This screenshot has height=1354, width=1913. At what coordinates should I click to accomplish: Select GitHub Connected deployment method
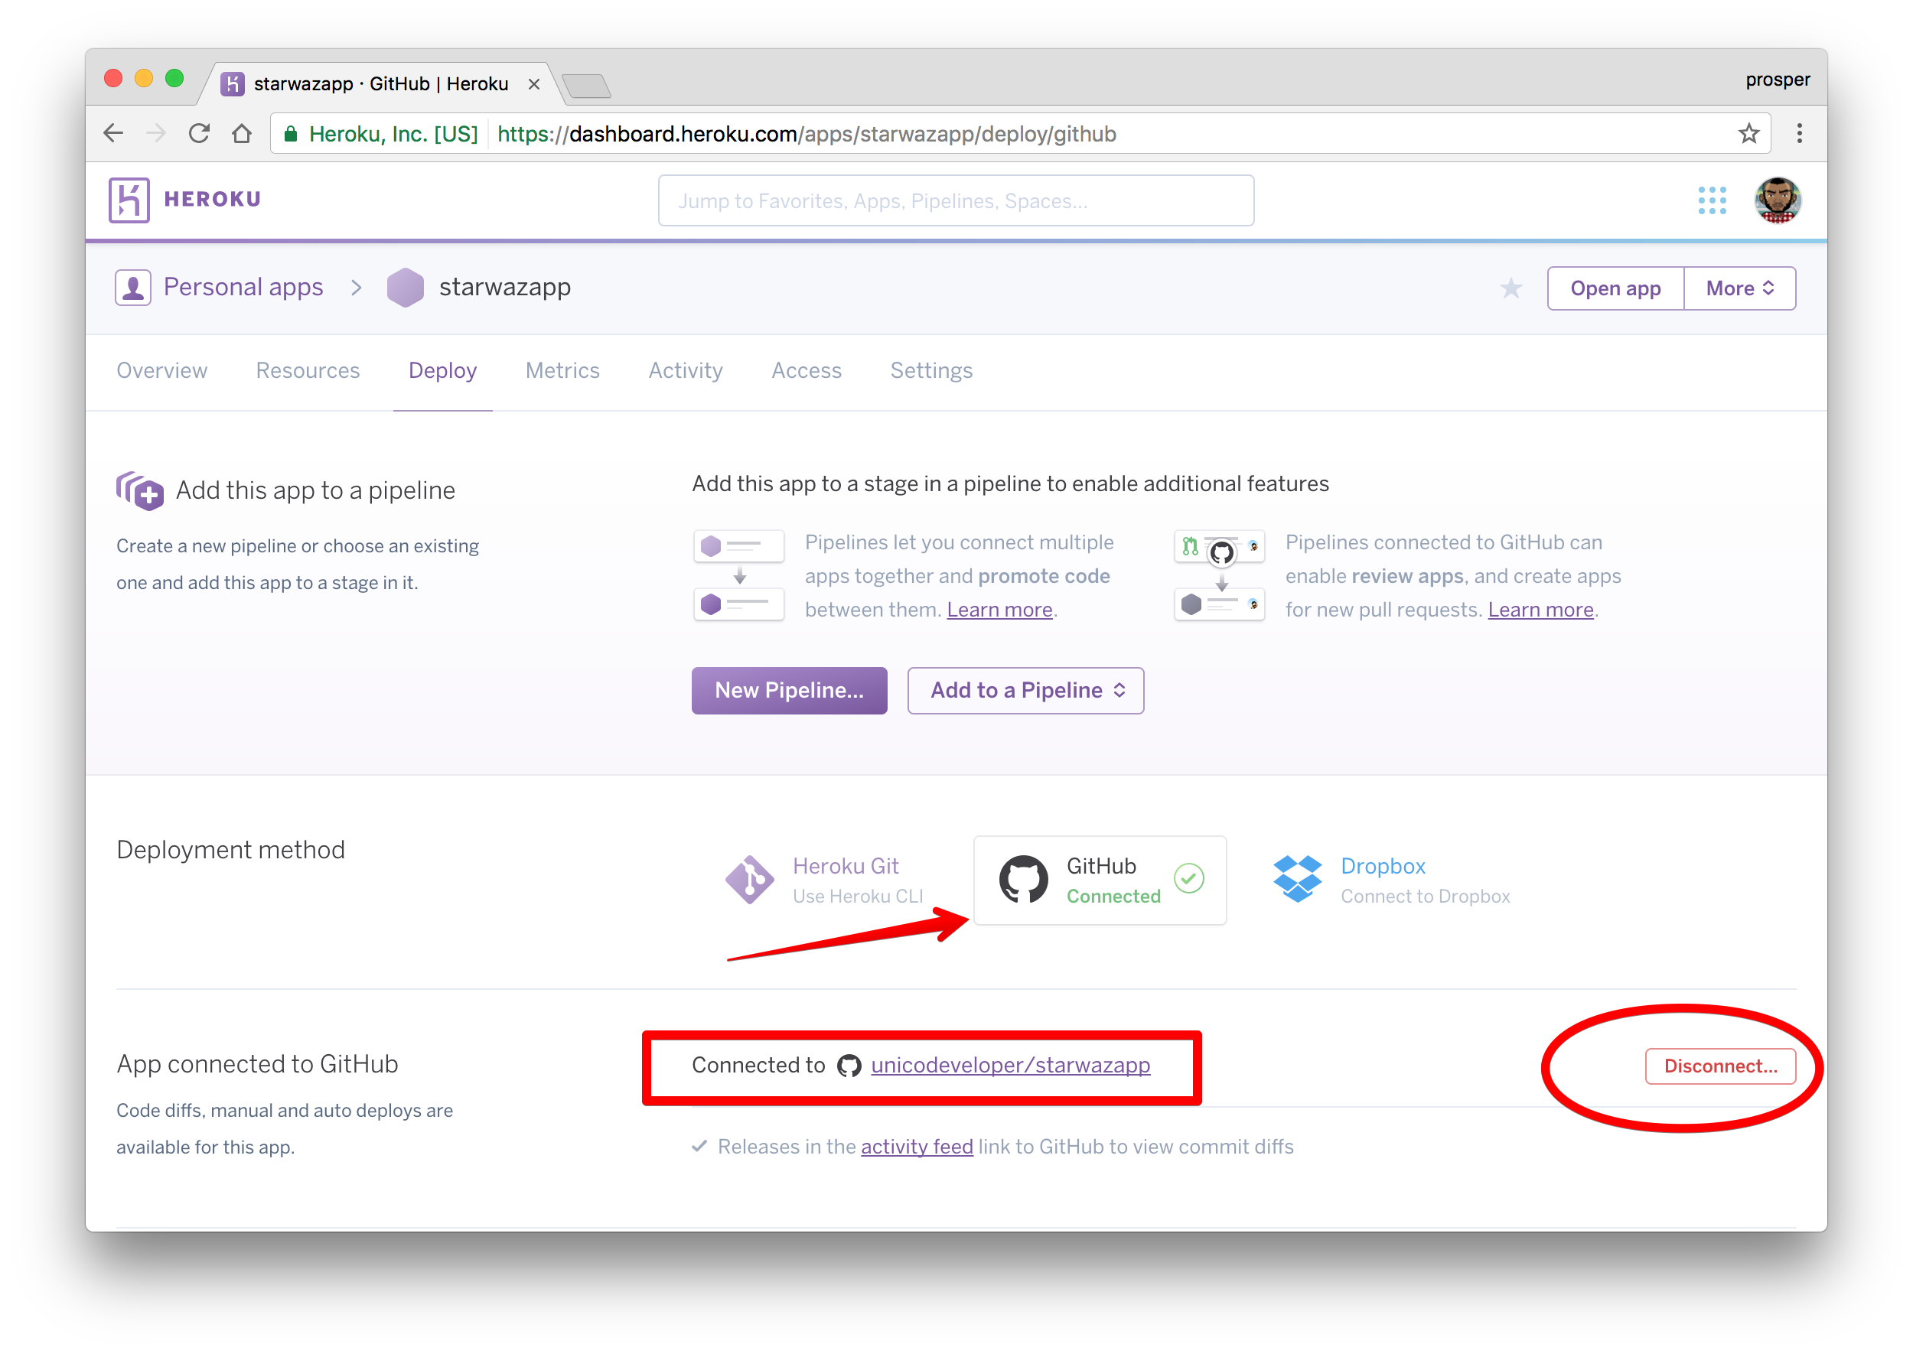point(1100,880)
